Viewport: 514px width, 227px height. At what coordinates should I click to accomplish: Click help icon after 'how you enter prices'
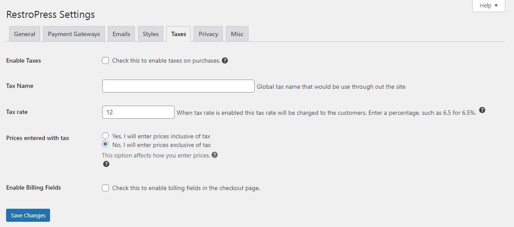coord(215,155)
